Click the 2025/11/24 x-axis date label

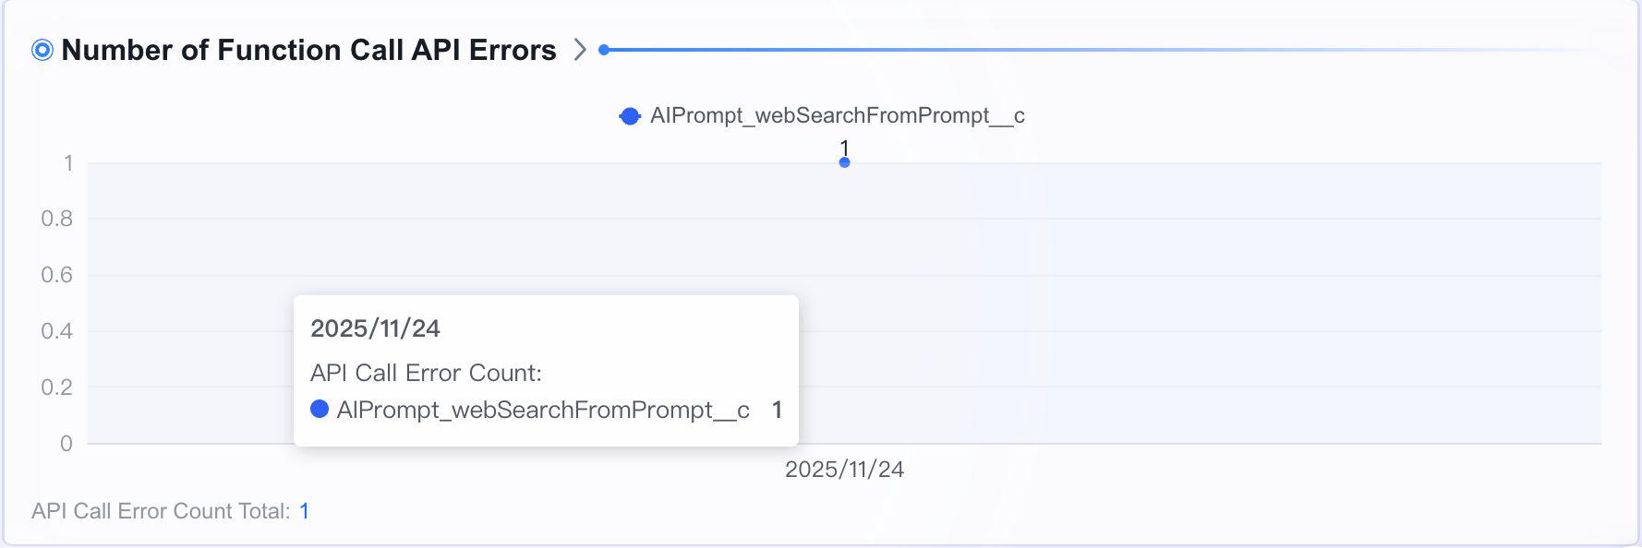[x=844, y=470]
